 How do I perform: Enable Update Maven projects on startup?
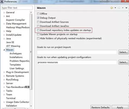[x=38, y=34]
